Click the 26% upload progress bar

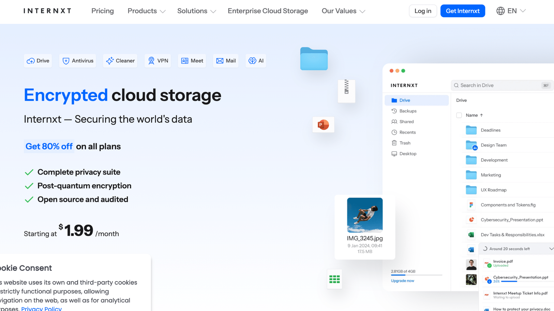[525, 281]
